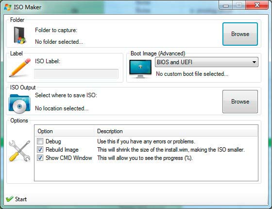Minimize the ISO Maker window
The height and width of the screenshot is (209, 272).
click(x=226, y=5)
